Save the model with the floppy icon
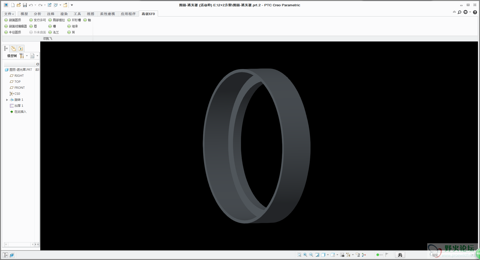The height and width of the screenshot is (260, 480). [x=25, y=5]
